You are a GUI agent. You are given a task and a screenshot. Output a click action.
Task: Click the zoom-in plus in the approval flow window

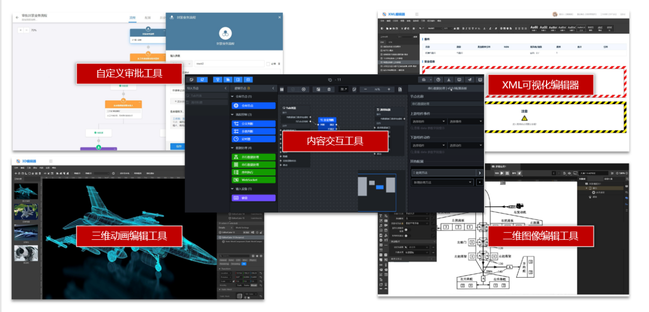click(21, 30)
